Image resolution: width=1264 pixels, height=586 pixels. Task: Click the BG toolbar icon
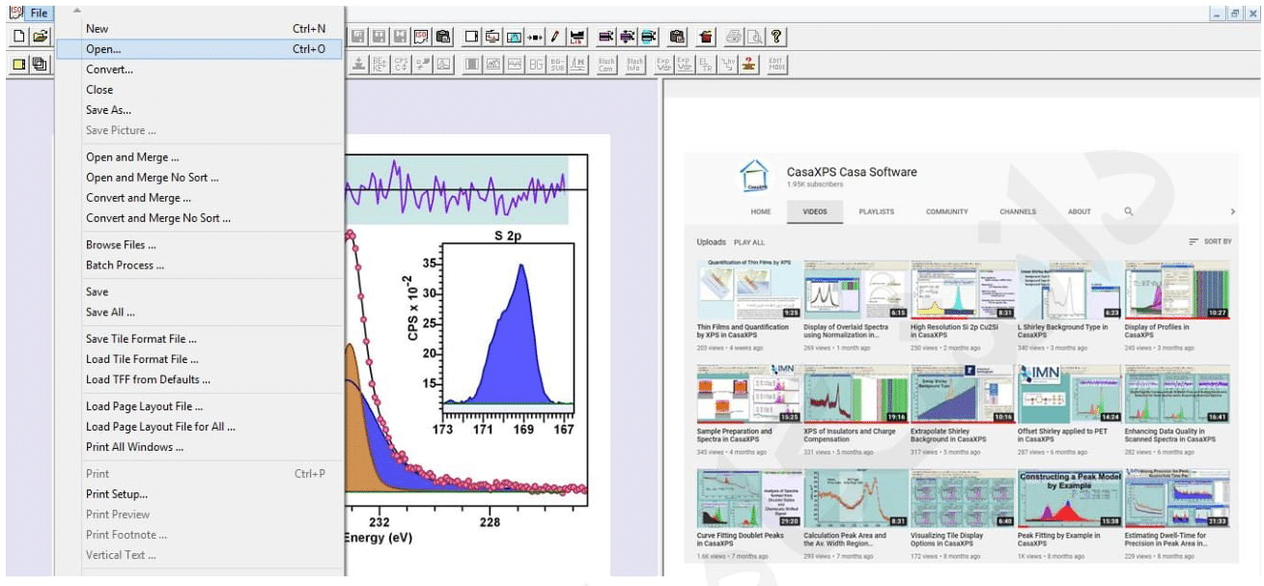click(x=536, y=64)
